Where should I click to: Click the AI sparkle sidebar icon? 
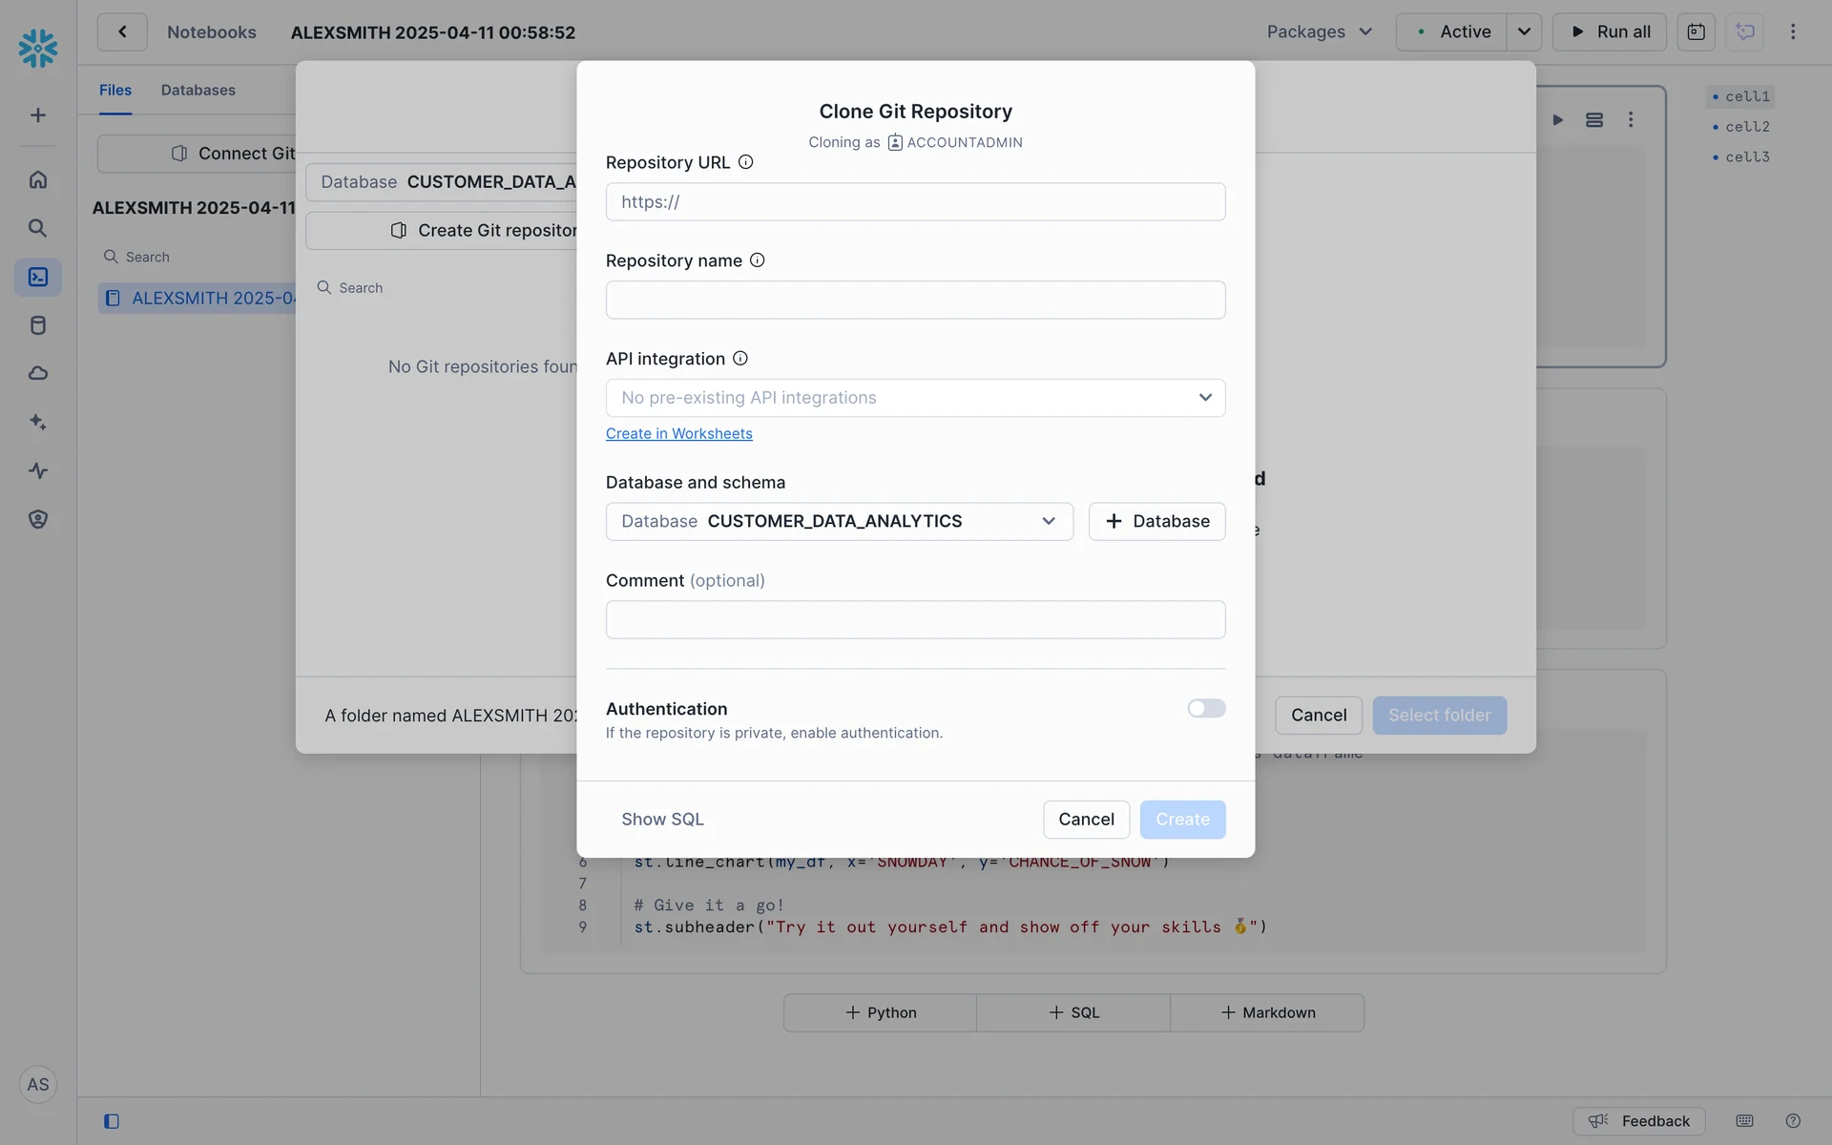click(38, 422)
